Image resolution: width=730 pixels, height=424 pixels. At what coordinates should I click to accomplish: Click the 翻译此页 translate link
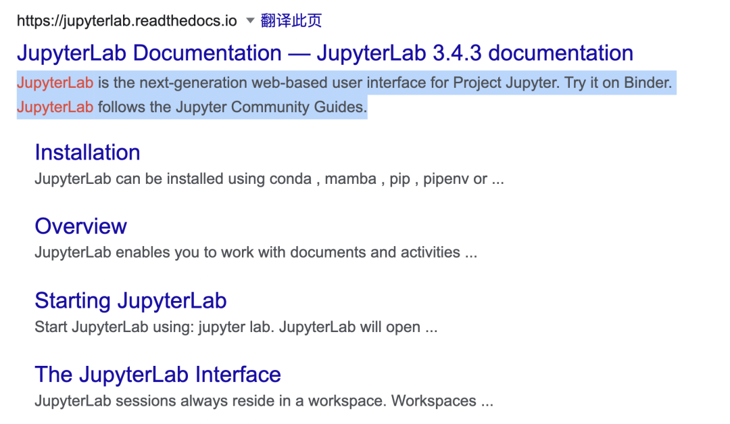click(291, 20)
